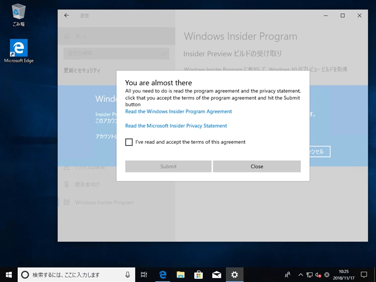Open the Mail app from the taskbar

tap(217, 275)
